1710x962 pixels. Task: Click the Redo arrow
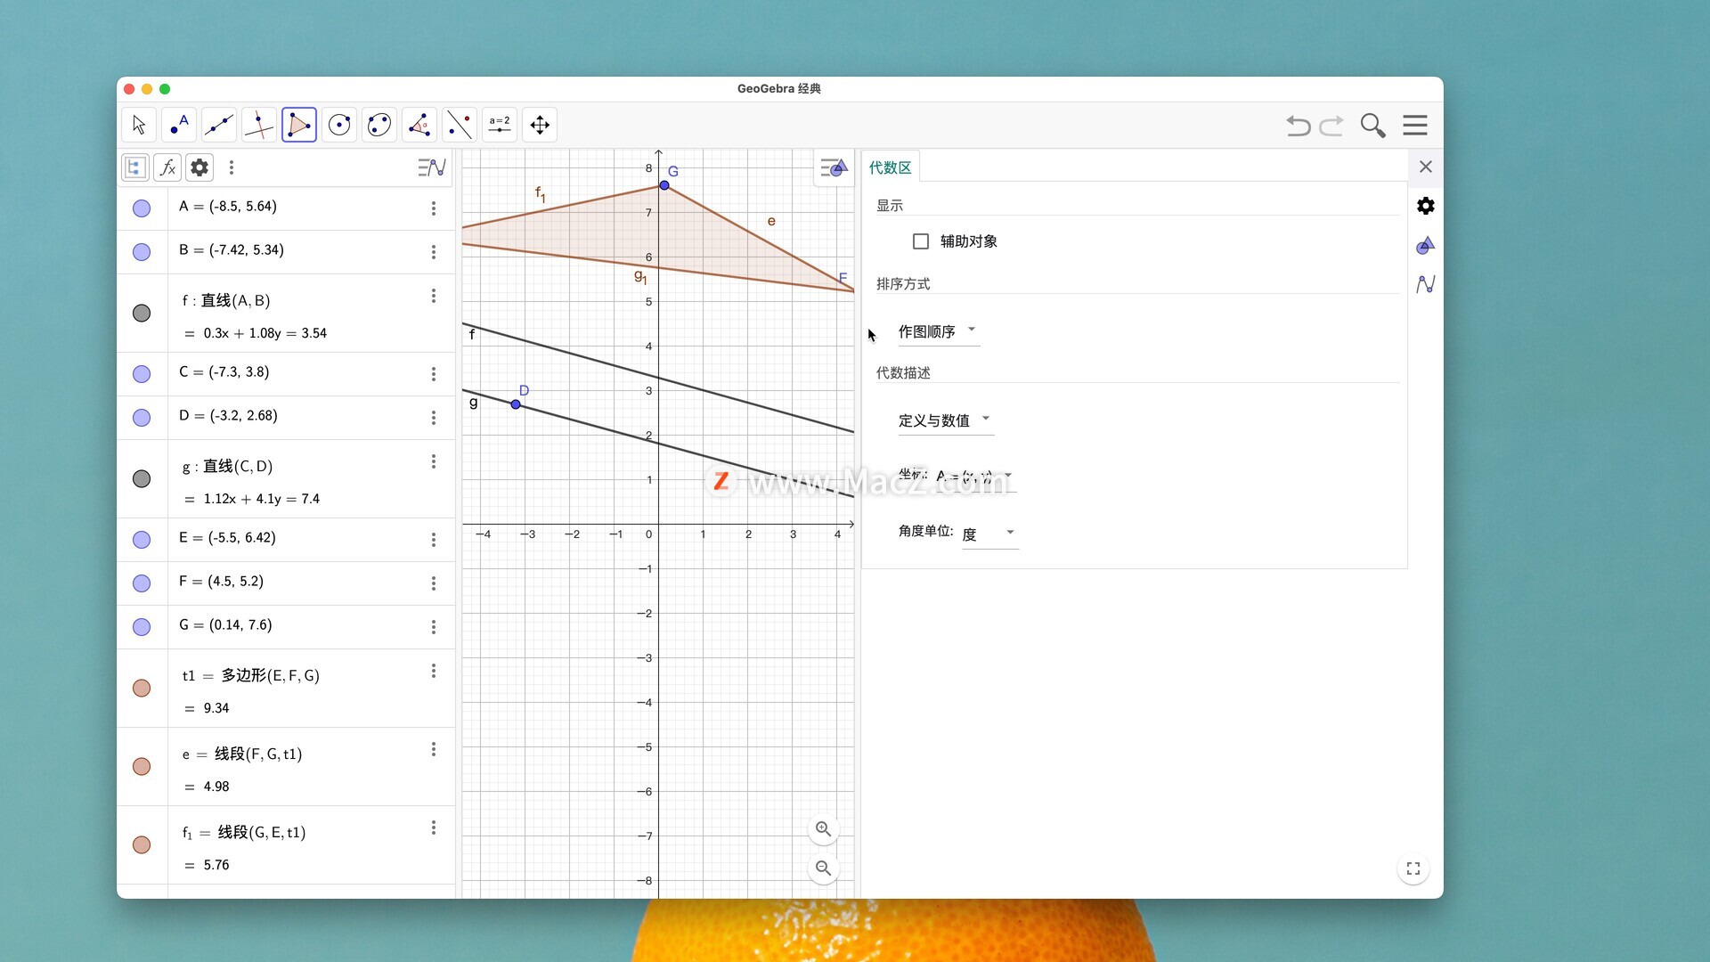point(1331,126)
